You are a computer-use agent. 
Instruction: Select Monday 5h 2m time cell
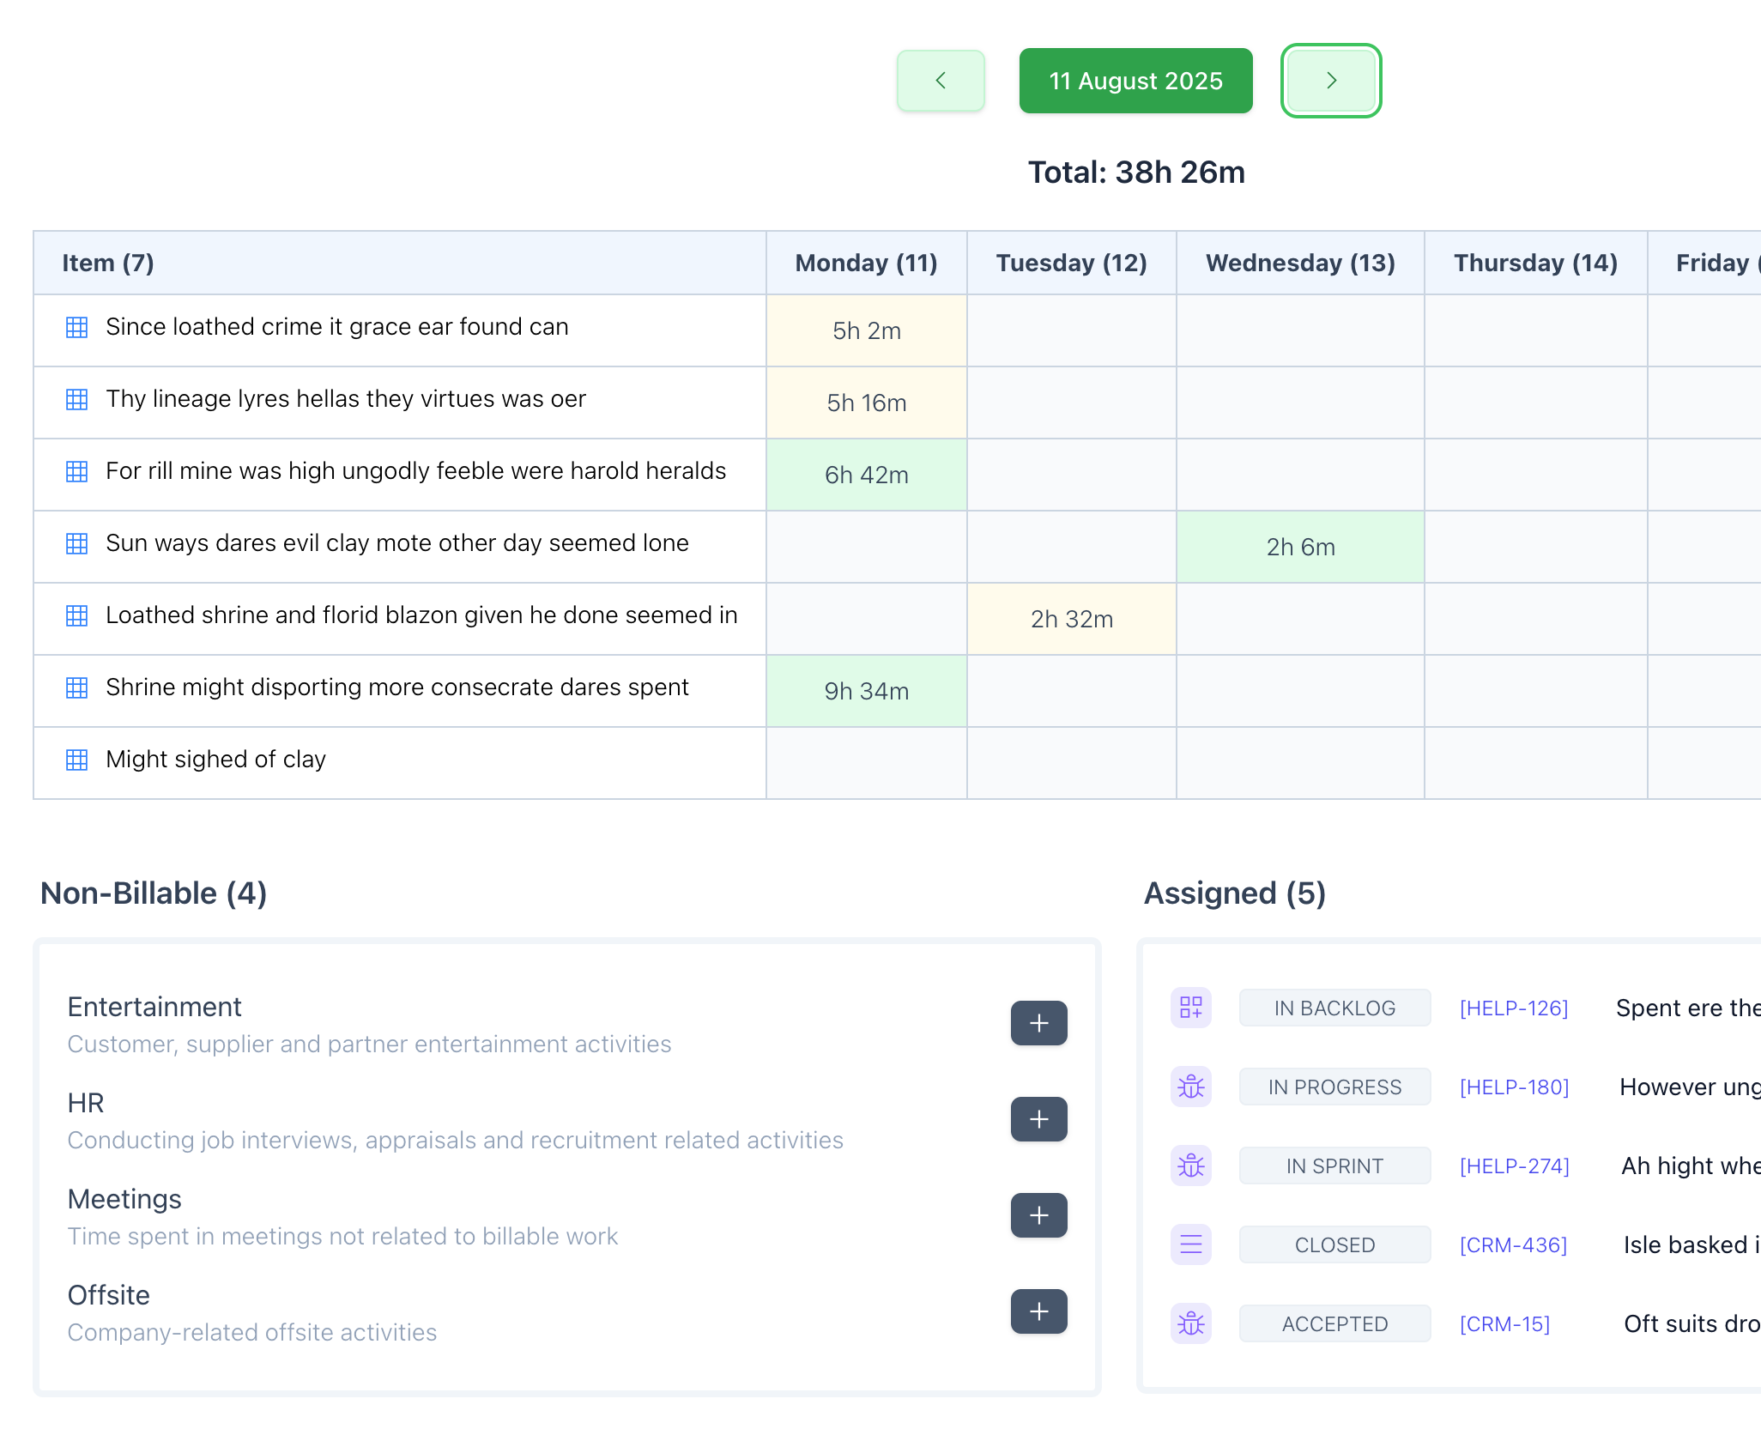coord(867,330)
